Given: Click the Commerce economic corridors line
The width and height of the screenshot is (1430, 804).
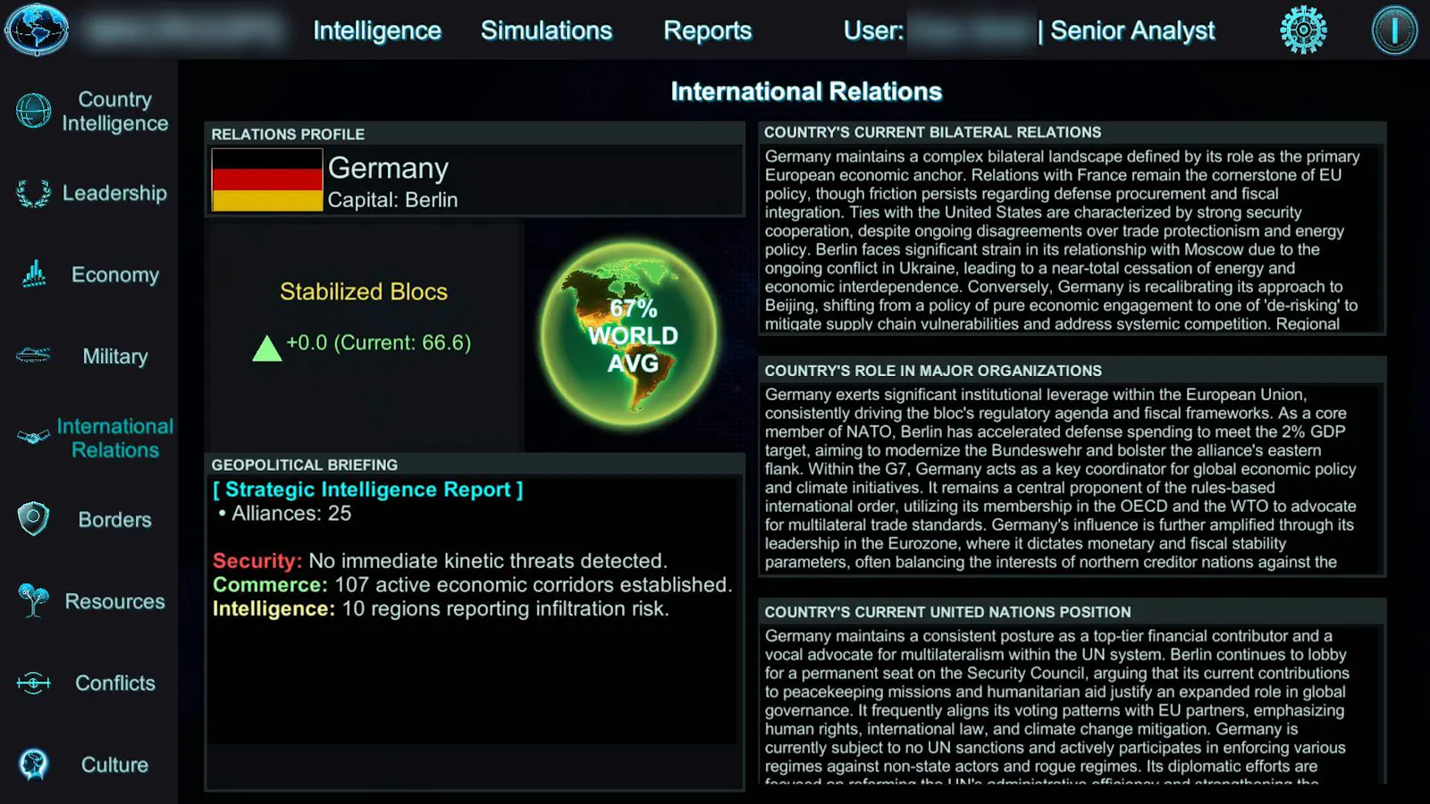Looking at the screenshot, I should point(472,585).
